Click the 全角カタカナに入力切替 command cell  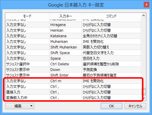pyautogui.click(x=111, y=36)
